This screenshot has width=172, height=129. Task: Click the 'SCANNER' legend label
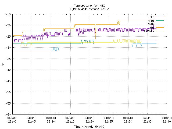point(149,31)
